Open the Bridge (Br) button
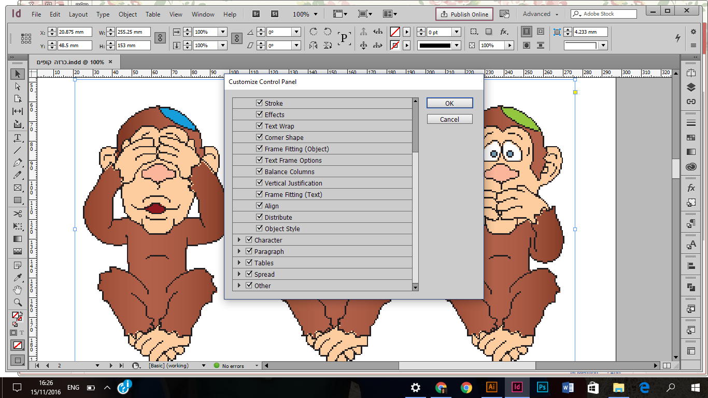The width and height of the screenshot is (708, 398). (257, 14)
